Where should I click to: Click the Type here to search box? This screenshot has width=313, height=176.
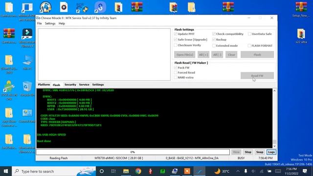(54, 171)
